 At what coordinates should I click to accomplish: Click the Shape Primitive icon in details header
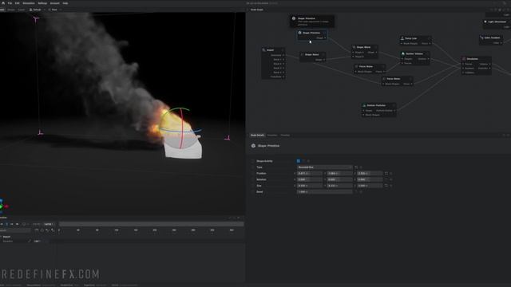click(254, 146)
